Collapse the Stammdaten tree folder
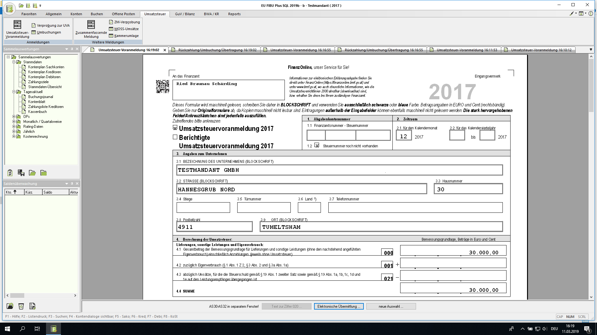 pyautogui.click(x=14, y=62)
